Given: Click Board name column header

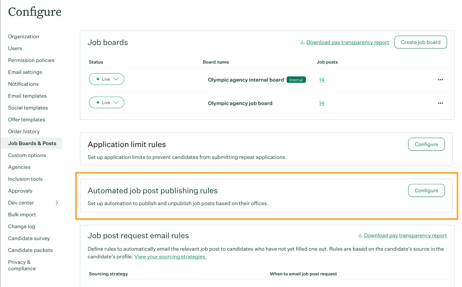Looking at the screenshot, I should coord(216,62).
